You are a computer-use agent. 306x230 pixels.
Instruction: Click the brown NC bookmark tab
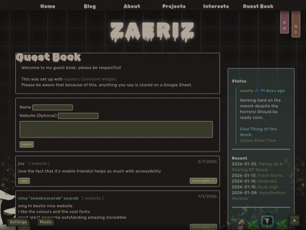(x=296, y=24)
